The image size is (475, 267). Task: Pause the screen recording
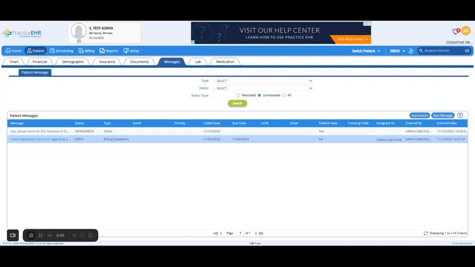tap(41, 235)
